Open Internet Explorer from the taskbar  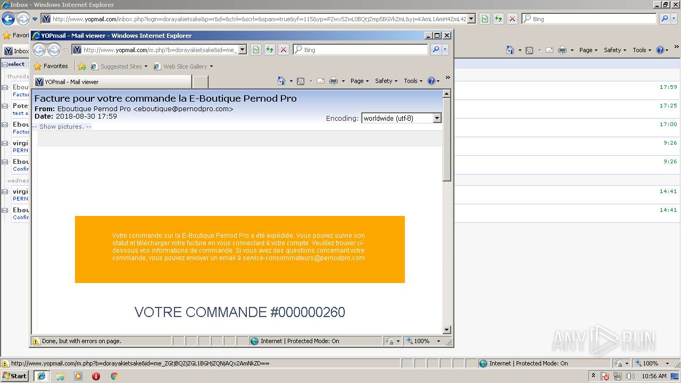(x=41, y=376)
